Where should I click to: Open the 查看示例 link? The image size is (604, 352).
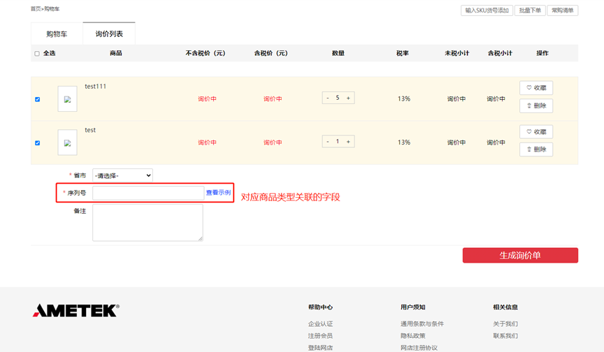coord(218,192)
